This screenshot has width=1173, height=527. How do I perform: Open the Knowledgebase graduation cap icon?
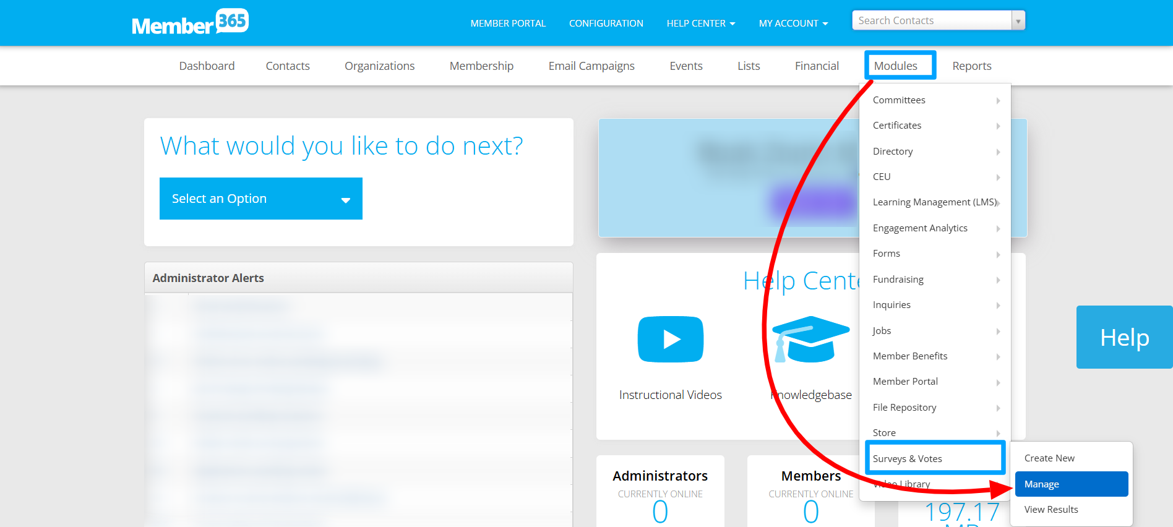tap(810, 339)
